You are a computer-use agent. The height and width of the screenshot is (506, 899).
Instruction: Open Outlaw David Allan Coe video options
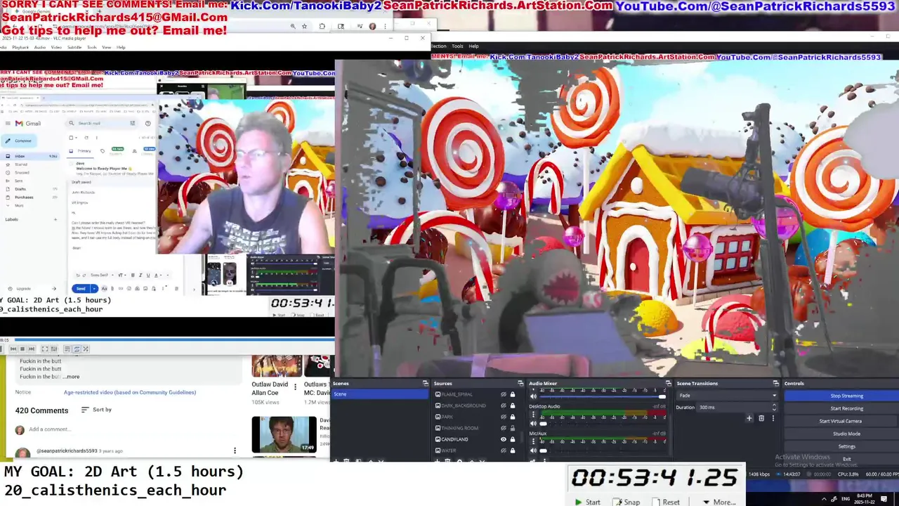pyautogui.click(x=296, y=386)
